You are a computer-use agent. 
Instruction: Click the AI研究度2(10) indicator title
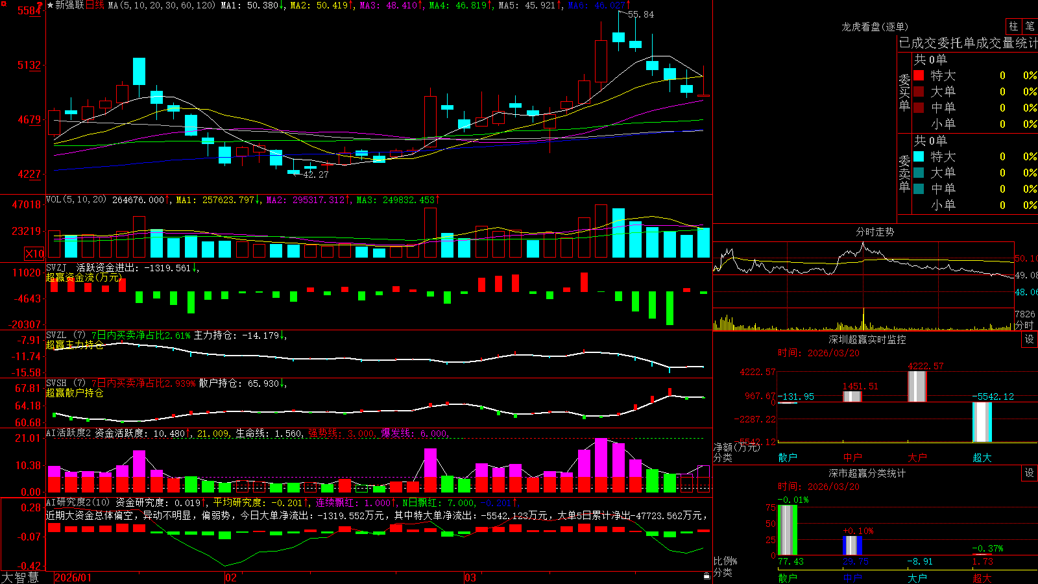coord(78,502)
